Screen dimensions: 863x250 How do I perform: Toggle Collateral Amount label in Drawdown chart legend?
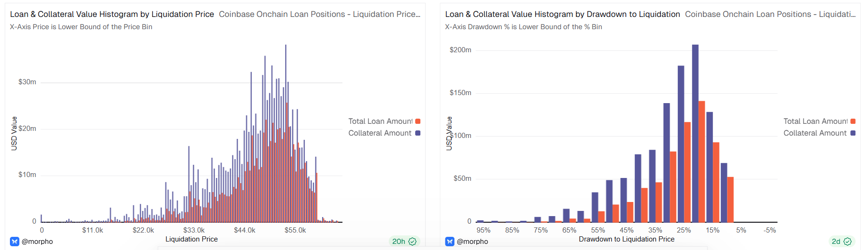point(815,133)
